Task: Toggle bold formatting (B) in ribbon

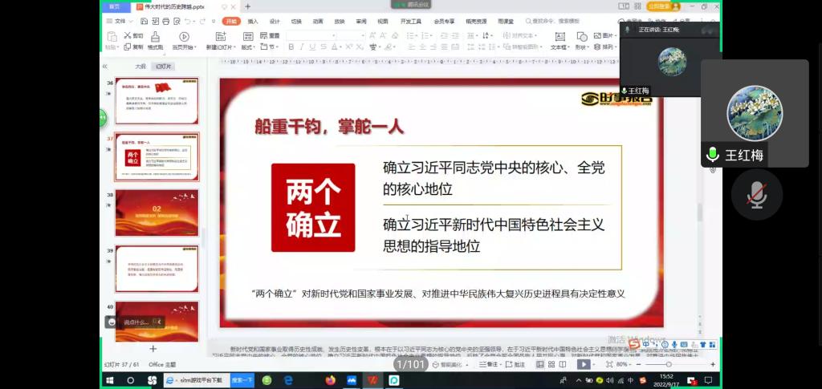Action: coord(291,47)
